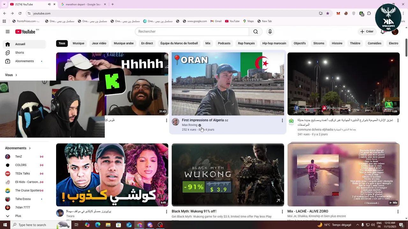Open COLORS channel subscription
This screenshot has width=408, height=229.
pos(25,165)
